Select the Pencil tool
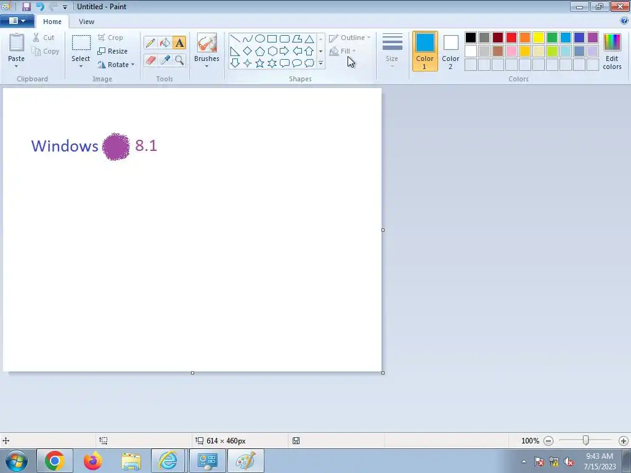Screen dimensions: 631x473 pos(150,42)
